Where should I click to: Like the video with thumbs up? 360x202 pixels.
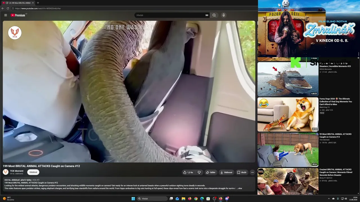[188, 173]
